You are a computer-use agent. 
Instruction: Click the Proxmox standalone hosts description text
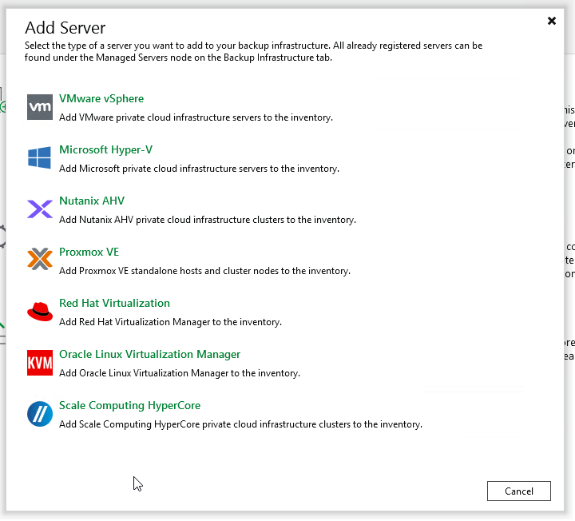[x=204, y=271]
